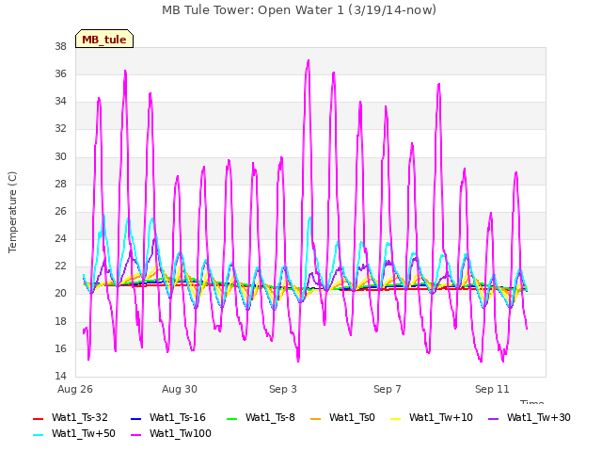Click the Aug 30 x-axis tick label
This screenshot has height=452, width=602.
180,389
